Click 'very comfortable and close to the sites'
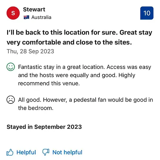This screenshot has height=160, width=160. click(x=69, y=42)
